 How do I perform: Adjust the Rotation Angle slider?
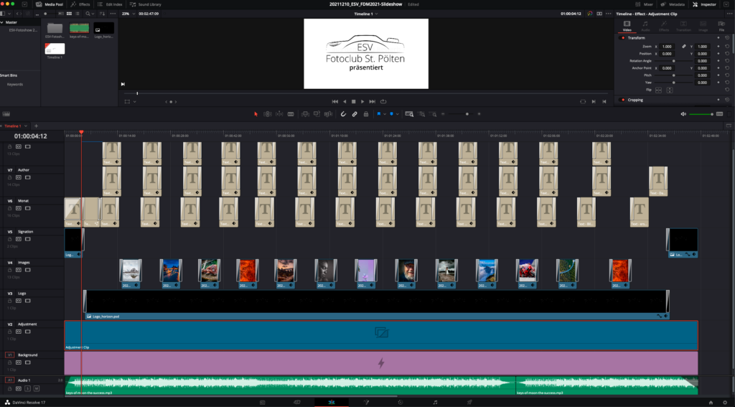coord(673,61)
